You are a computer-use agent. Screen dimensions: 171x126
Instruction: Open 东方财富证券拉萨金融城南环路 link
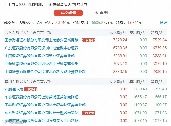click(x=43, y=113)
